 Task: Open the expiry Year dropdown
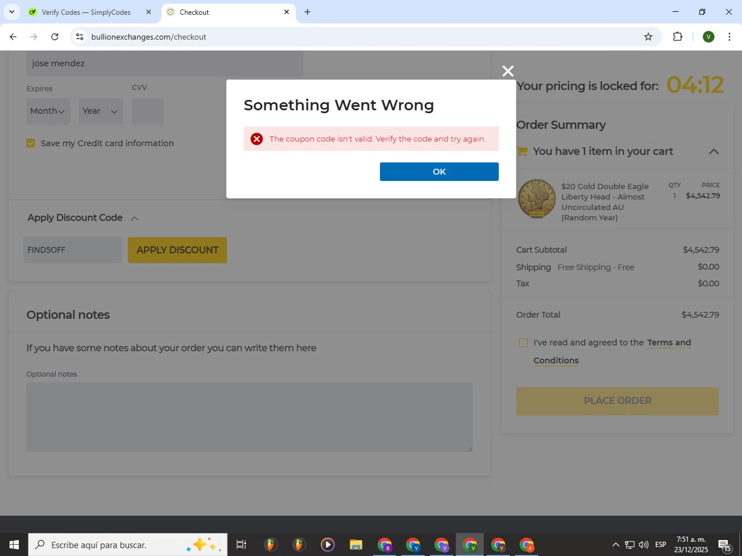pos(100,111)
